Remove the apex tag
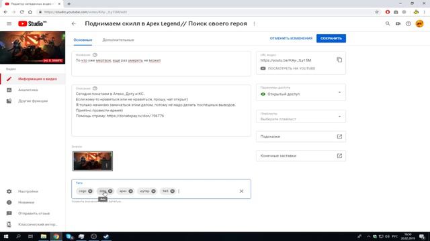Viewport: 430px width, 241px height. [x=130, y=191]
